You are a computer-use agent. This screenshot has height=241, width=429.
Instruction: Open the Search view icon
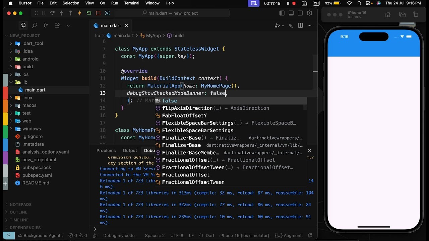(x=35, y=25)
